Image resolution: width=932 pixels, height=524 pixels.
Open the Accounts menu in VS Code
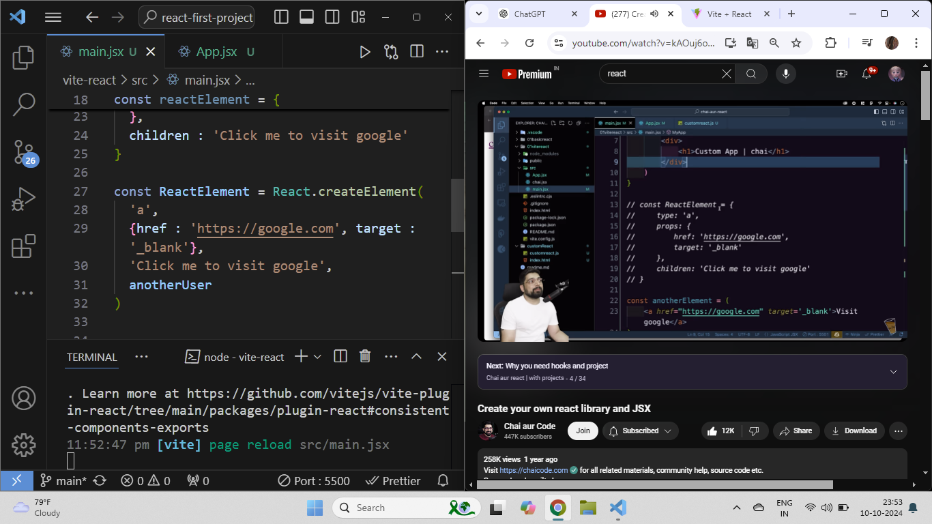[x=24, y=397]
